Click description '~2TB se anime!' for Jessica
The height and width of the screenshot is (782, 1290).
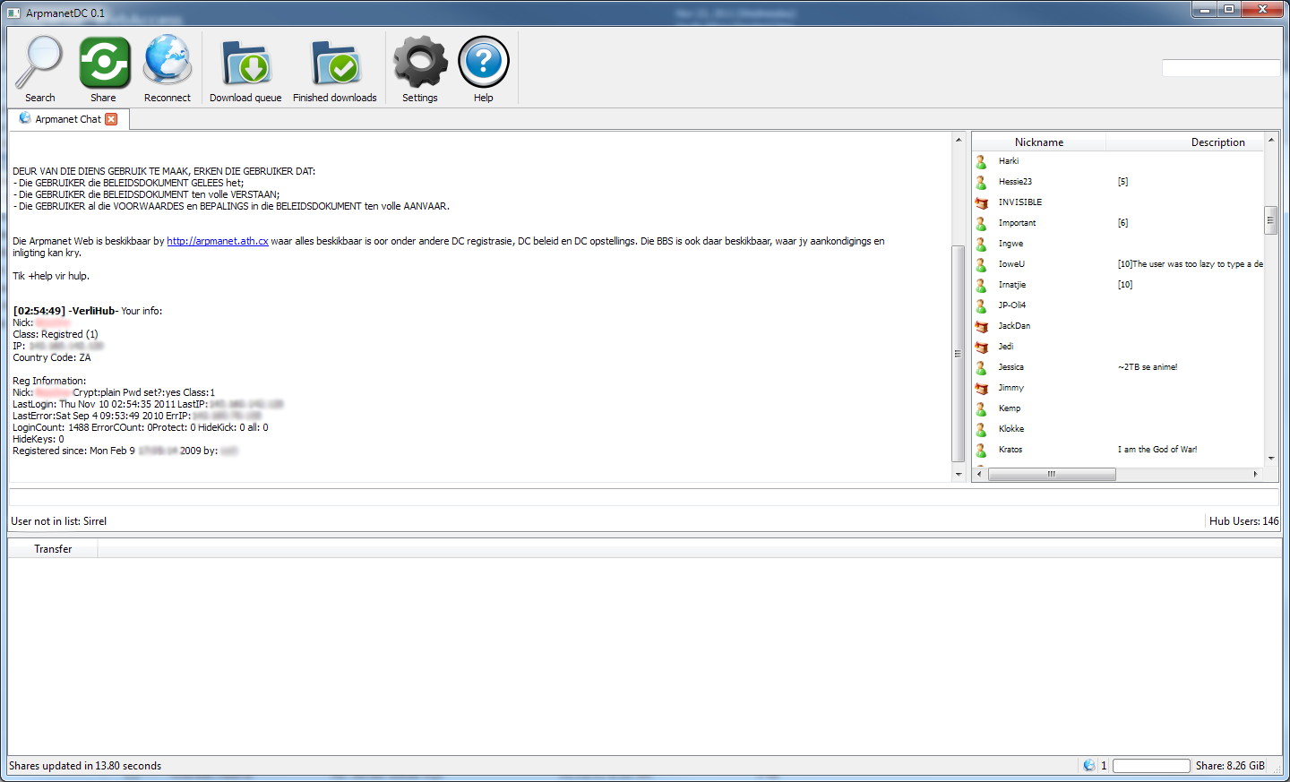(x=1148, y=367)
